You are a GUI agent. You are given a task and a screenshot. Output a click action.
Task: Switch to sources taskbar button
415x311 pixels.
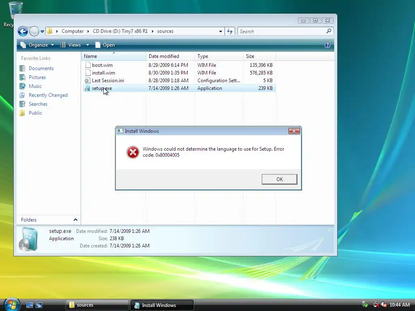[x=97, y=305]
